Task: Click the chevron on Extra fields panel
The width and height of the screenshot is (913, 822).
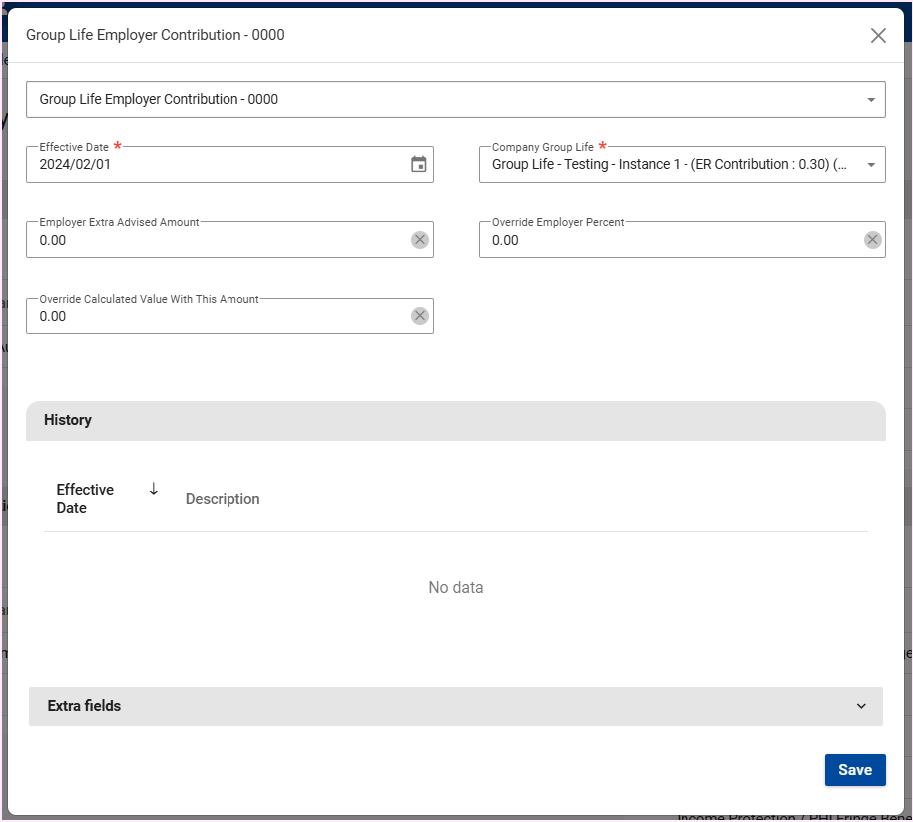Action: [x=861, y=706]
